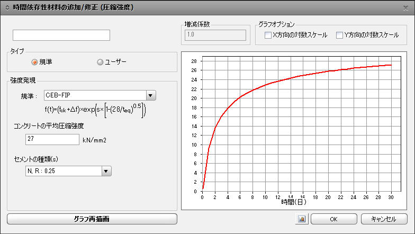This screenshot has width=415, height=234.
Task: Focus the empty name text field
Action: pos(61,35)
